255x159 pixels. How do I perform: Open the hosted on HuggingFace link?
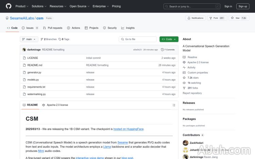[x=129, y=129]
